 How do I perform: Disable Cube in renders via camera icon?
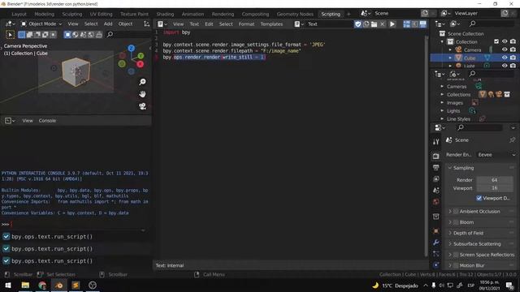point(513,58)
